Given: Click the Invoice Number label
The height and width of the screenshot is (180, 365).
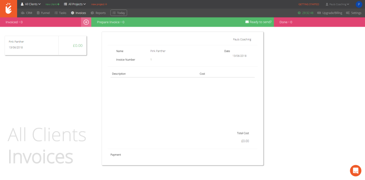Looking at the screenshot, I should [x=125, y=60].
